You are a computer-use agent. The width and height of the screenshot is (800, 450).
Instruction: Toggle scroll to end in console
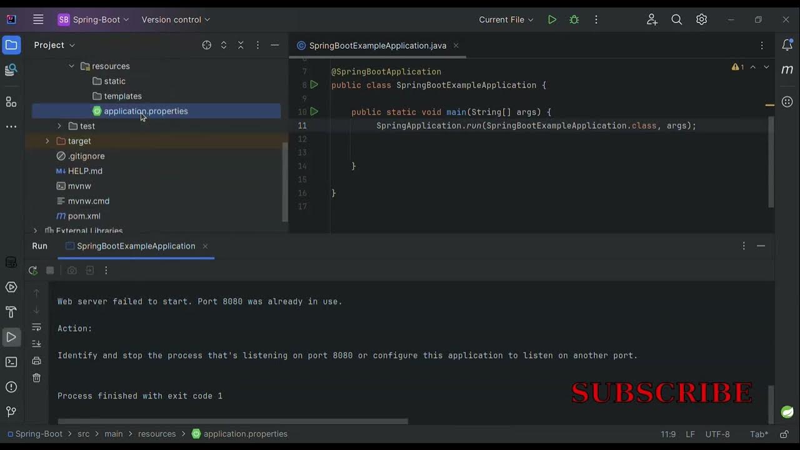(x=36, y=344)
